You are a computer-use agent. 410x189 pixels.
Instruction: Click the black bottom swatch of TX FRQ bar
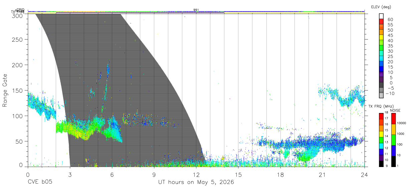tap(381, 163)
